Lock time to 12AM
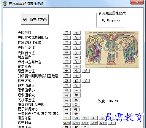 [76, 123]
